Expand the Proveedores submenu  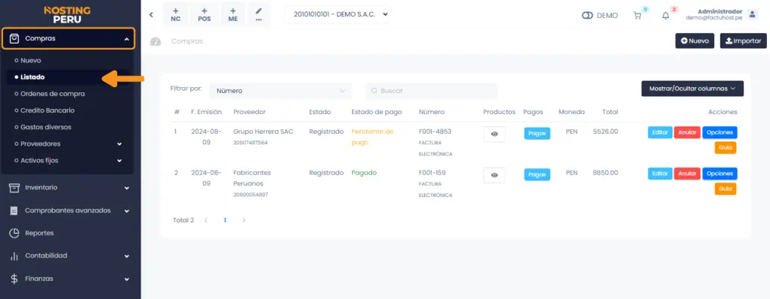[120, 144]
